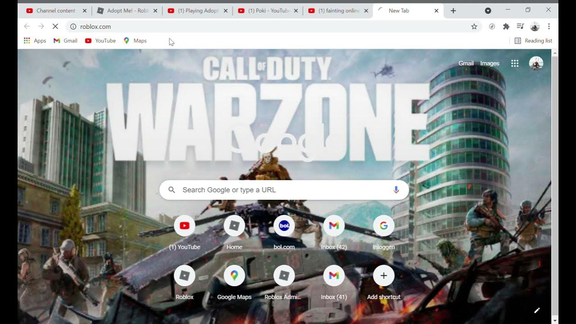576x324 pixels.
Task: Open the Inbox (41) Gmail shortcut
Action: 334,276
